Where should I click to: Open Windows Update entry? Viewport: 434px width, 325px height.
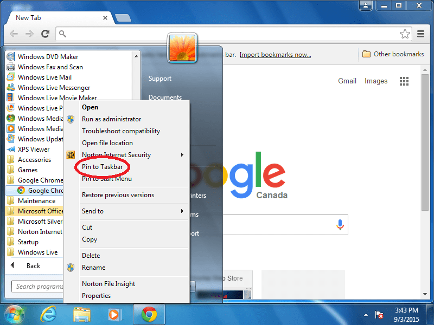coord(35,139)
